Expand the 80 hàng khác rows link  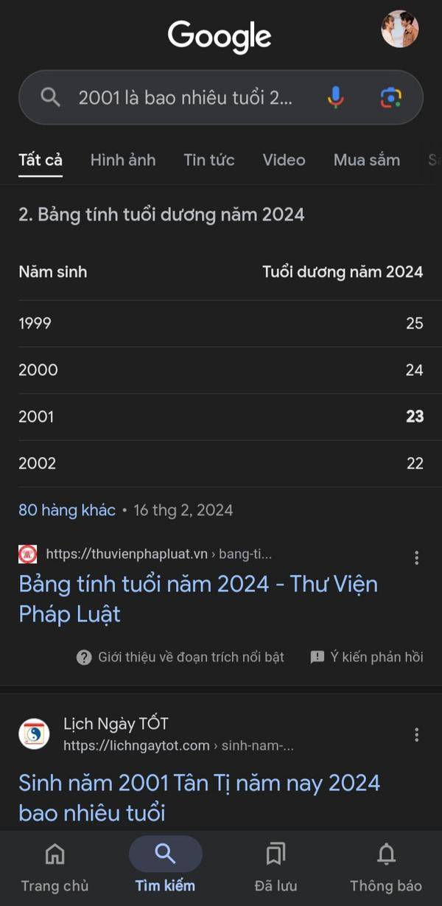(x=67, y=510)
